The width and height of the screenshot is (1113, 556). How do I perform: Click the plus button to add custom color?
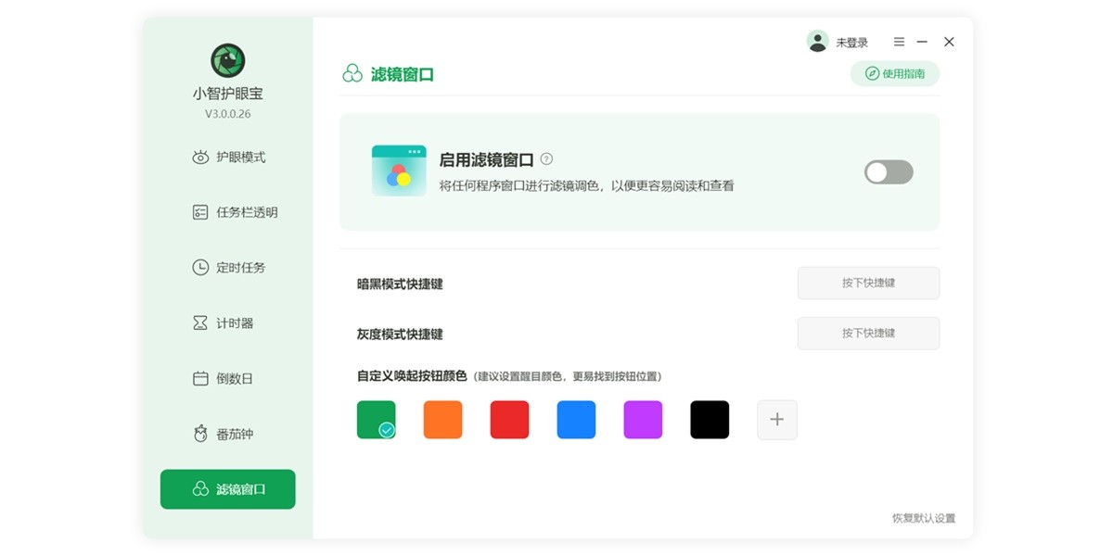pyautogui.click(x=776, y=419)
